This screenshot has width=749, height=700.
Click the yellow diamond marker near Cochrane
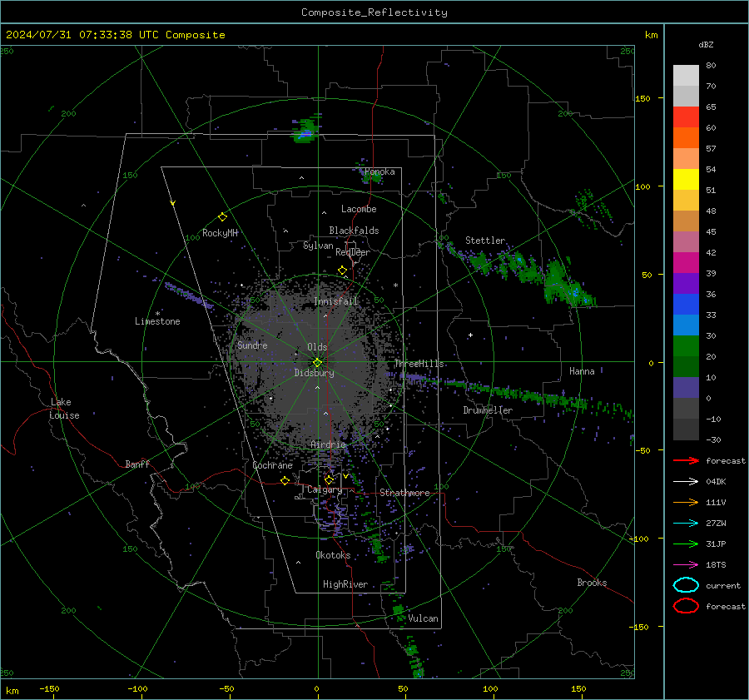click(285, 480)
